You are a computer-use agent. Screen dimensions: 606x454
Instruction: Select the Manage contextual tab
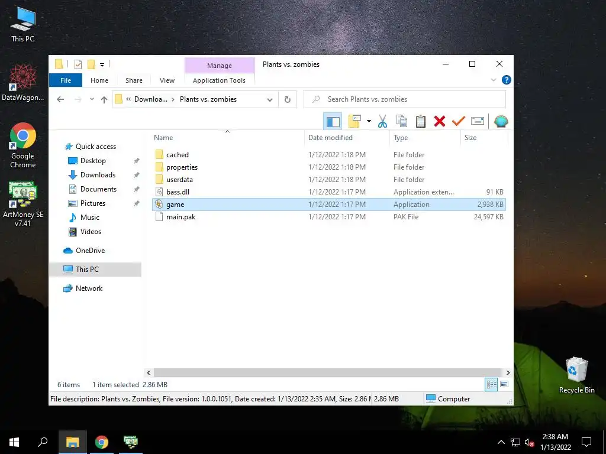click(220, 66)
